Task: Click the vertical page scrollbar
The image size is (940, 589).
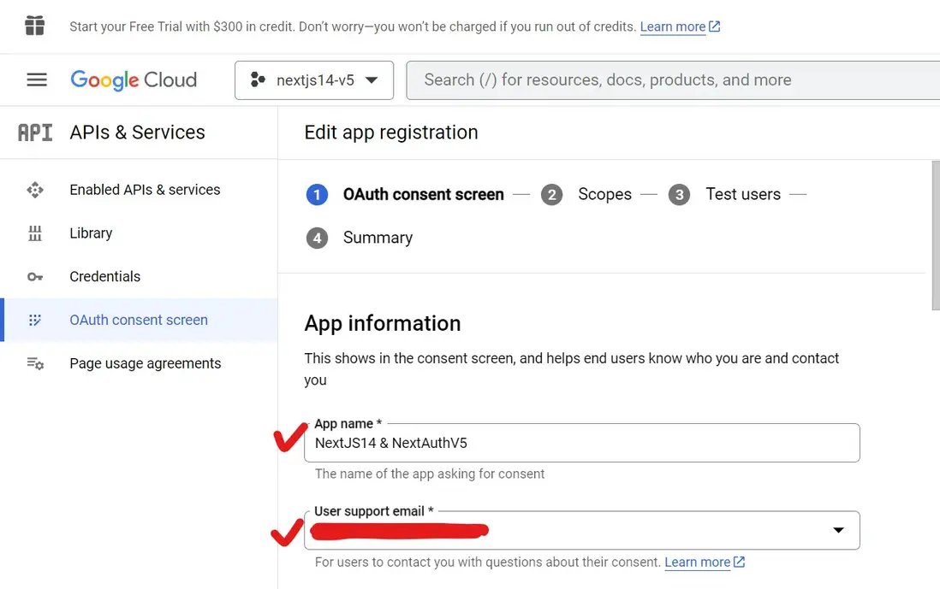Action: click(935, 235)
